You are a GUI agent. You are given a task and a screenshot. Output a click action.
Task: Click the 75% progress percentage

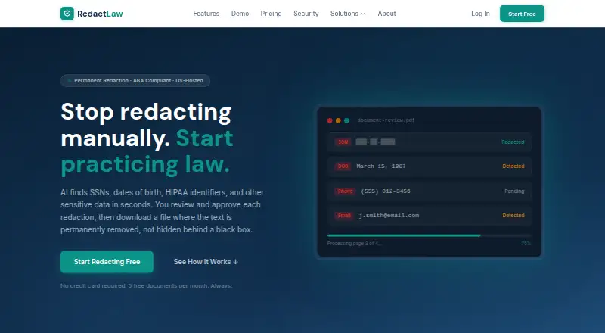pos(526,244)
